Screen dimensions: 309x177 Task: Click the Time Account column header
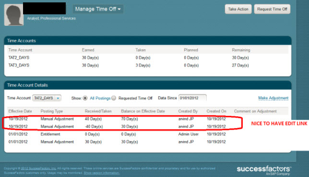[x=20, y=50]
